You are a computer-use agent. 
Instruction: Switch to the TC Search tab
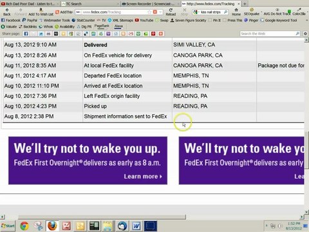click(89, 4)
